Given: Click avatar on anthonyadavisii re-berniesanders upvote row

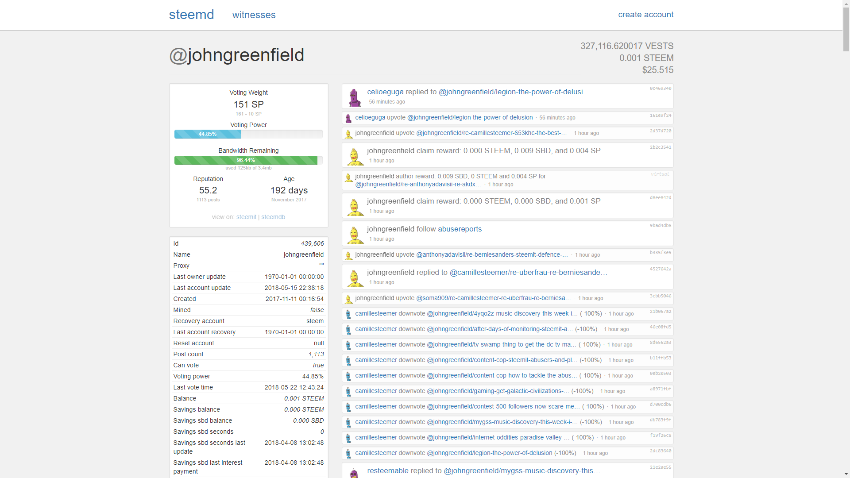Looking at the screenshot, I should [x=348, y=256].
